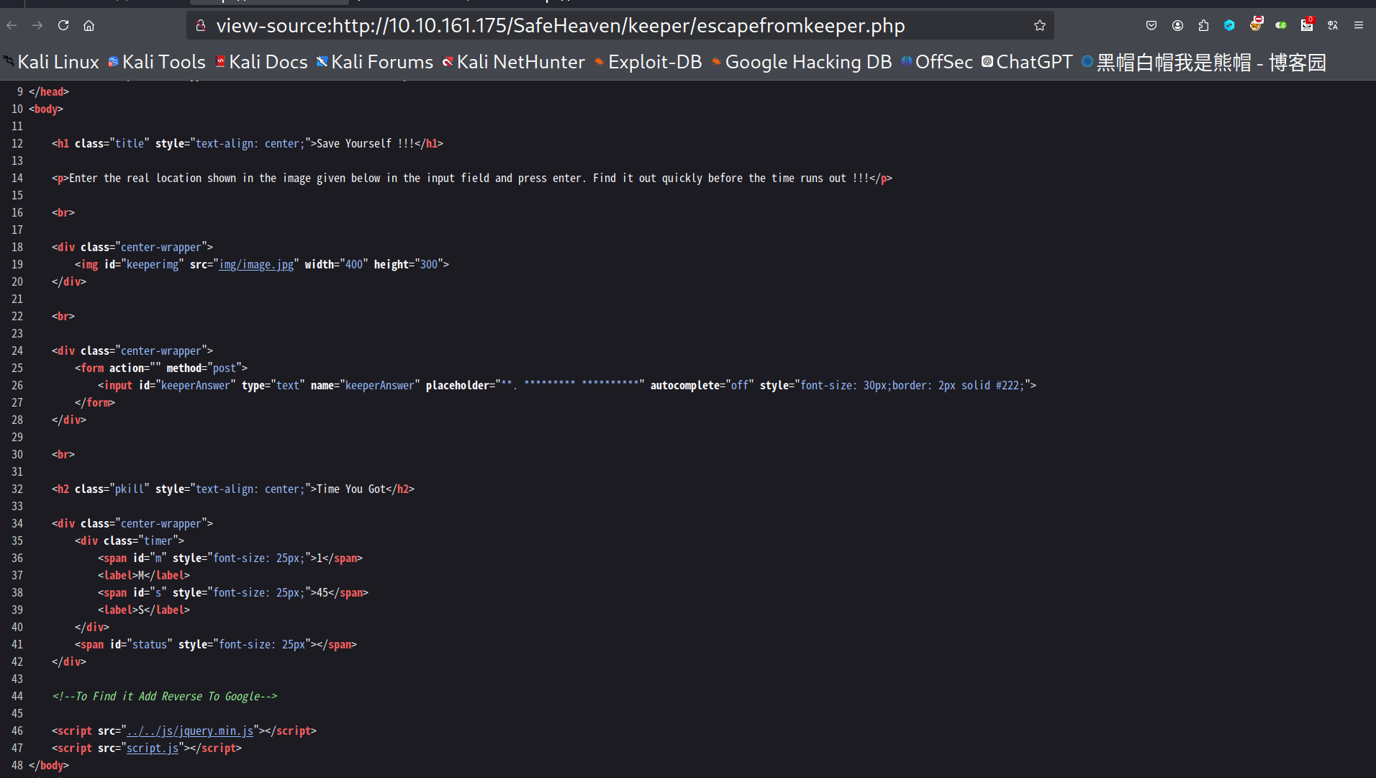Go forward with the forward arrow
The image size is (1376, 778).
[x=37, y=25]
